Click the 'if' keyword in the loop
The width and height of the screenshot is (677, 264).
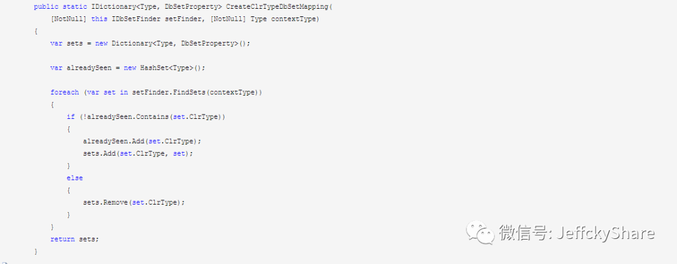pos(70,117)
